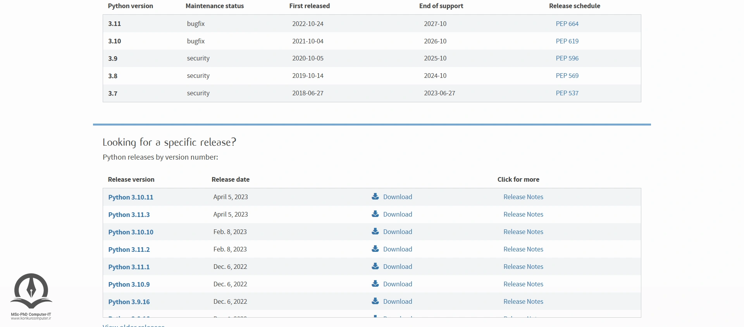
Task: Click Download text link for Python 3.10.11
Action: (398, 197)
